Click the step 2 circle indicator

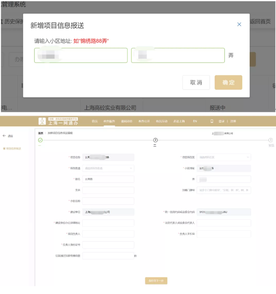point(155,140)
